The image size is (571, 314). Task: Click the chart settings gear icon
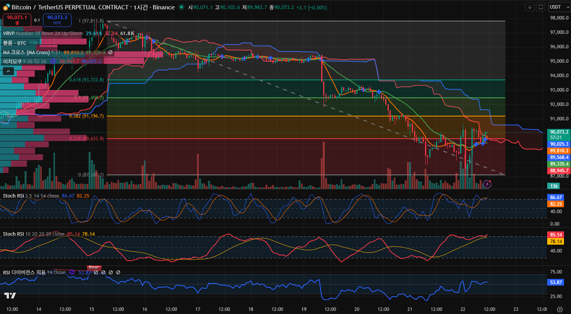pos(560,309)
